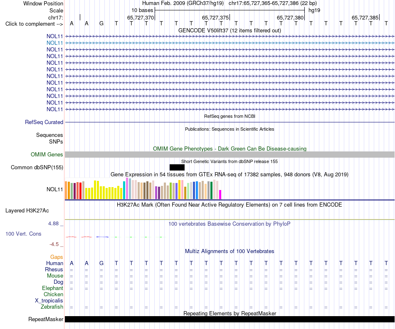The width and height of the screenshot is (395, 329).
Task: Click the black Common dbSNP(155) variant block
Action: click(177, 167)
